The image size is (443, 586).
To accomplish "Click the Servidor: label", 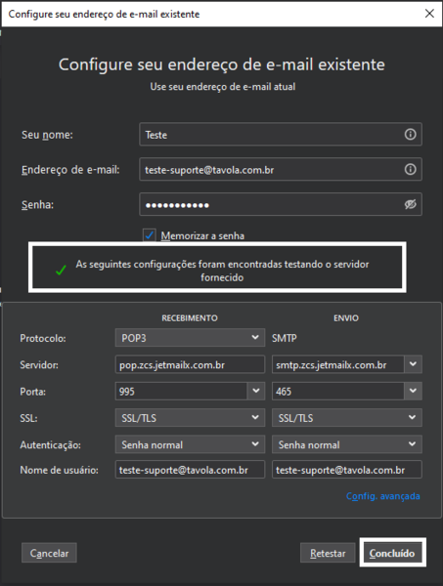I will coord(38,364).
